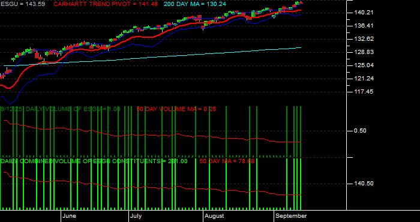
Task: Click the June label on the time axis
Action: (x=70, y=216)
